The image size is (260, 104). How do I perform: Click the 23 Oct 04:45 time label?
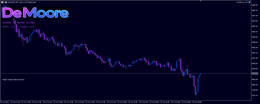coord(197,102)
